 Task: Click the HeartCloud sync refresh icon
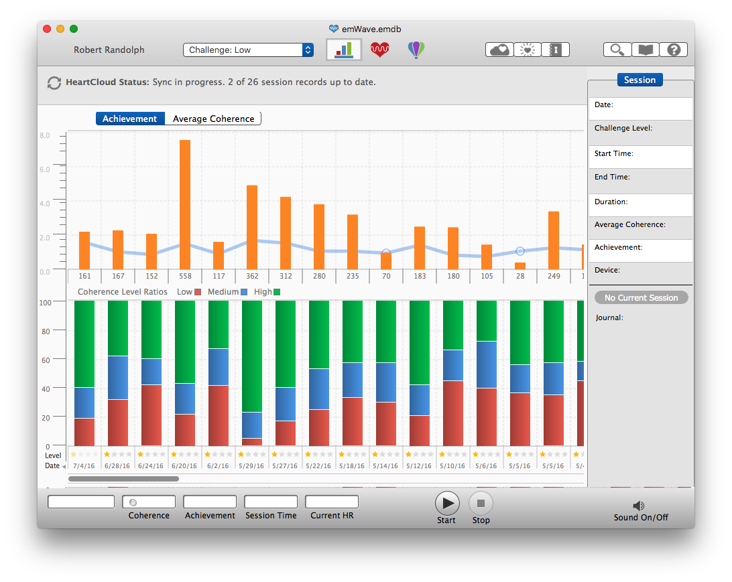[x=54, y=82]
